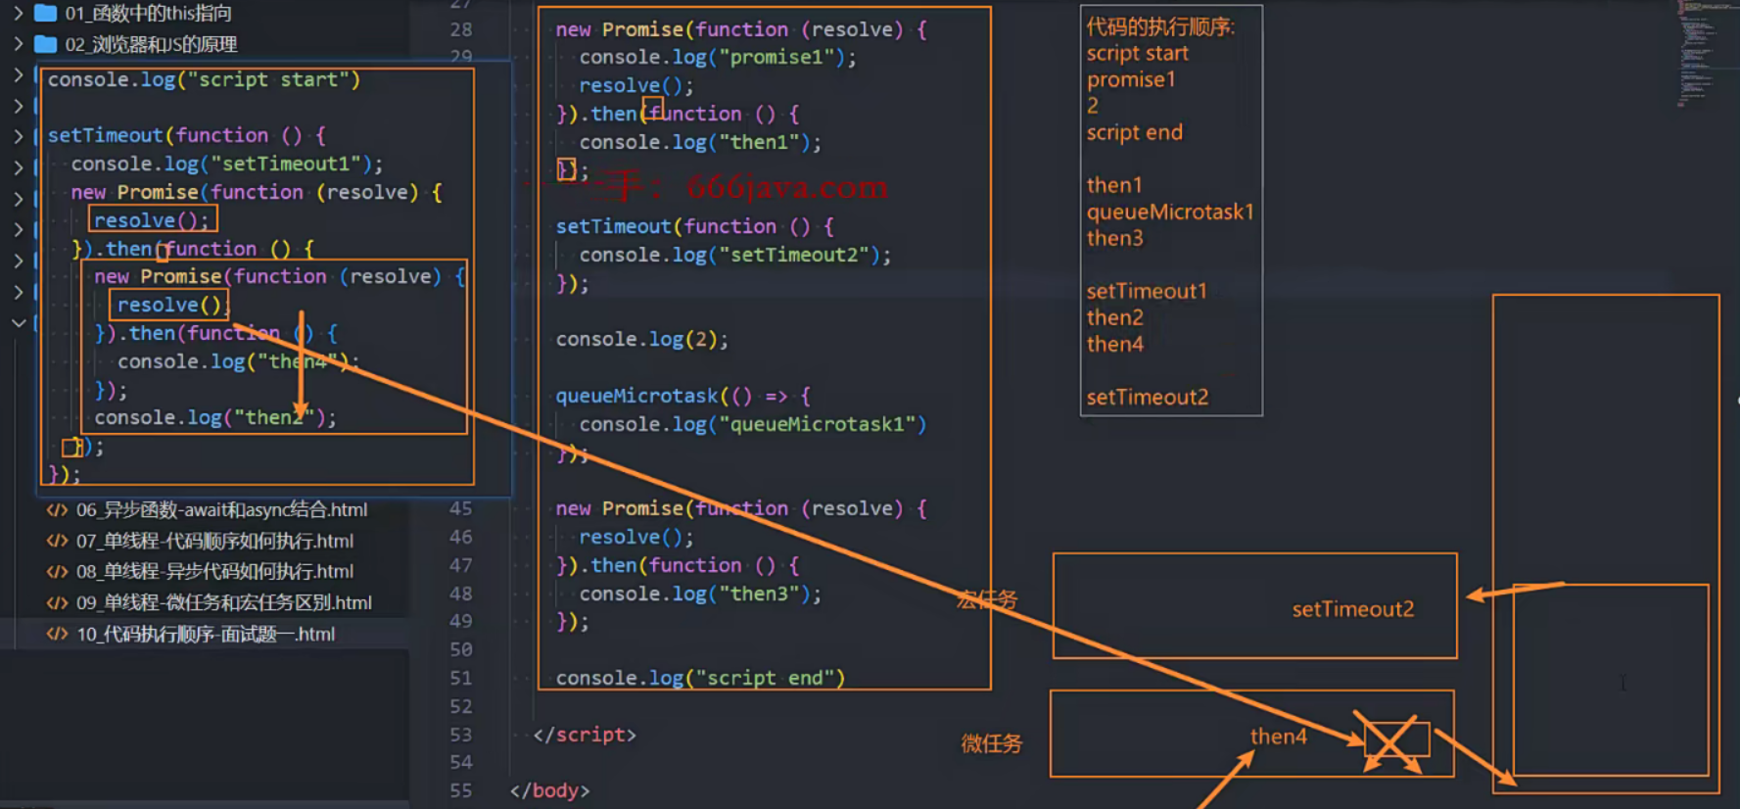Click the code console.log(2);
This screenshot has width=1740, height=809.
[642, 340]
